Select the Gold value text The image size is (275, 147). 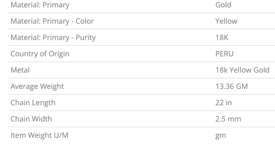pyautogui.click(x=223, y=5)
